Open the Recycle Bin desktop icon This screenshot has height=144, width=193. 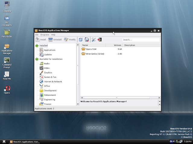[x=7, y=33]
